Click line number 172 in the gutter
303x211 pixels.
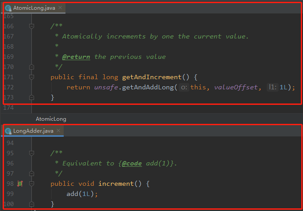coord(9,87)
